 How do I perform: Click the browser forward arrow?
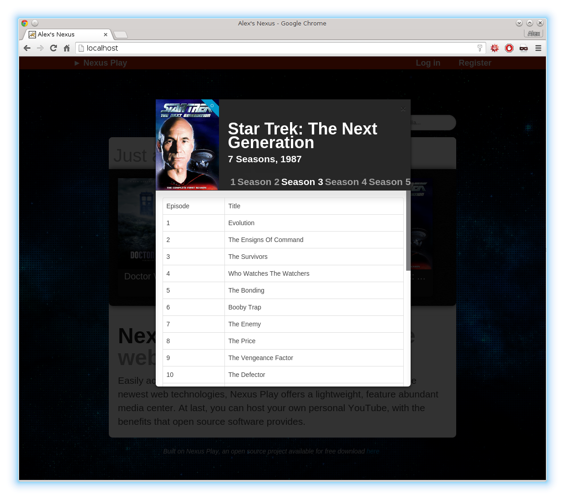click(40, 48)
